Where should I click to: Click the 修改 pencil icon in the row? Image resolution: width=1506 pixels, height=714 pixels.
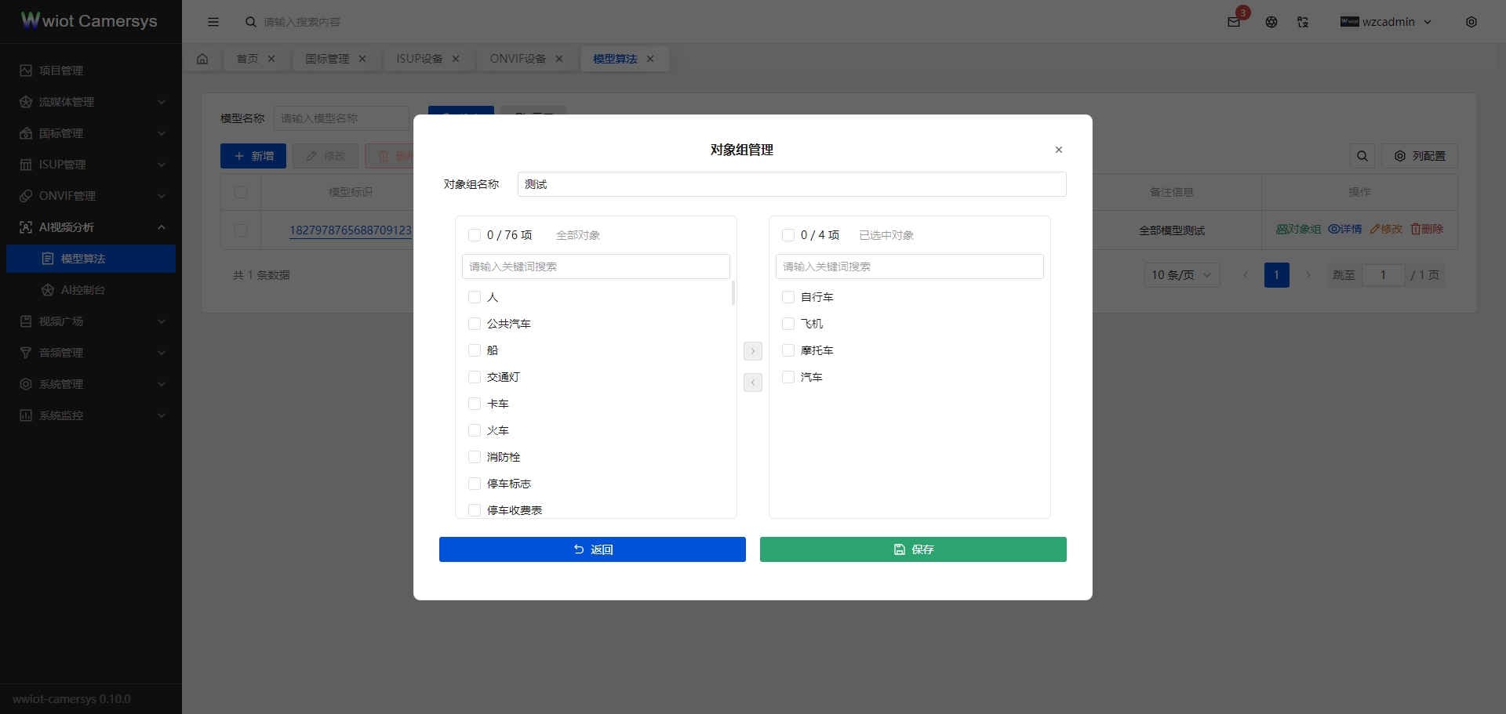pos(1387,229)
